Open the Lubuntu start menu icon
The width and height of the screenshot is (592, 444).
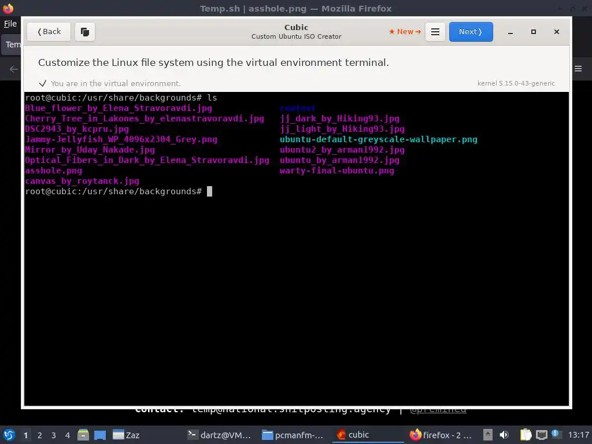tap(9, 435)
